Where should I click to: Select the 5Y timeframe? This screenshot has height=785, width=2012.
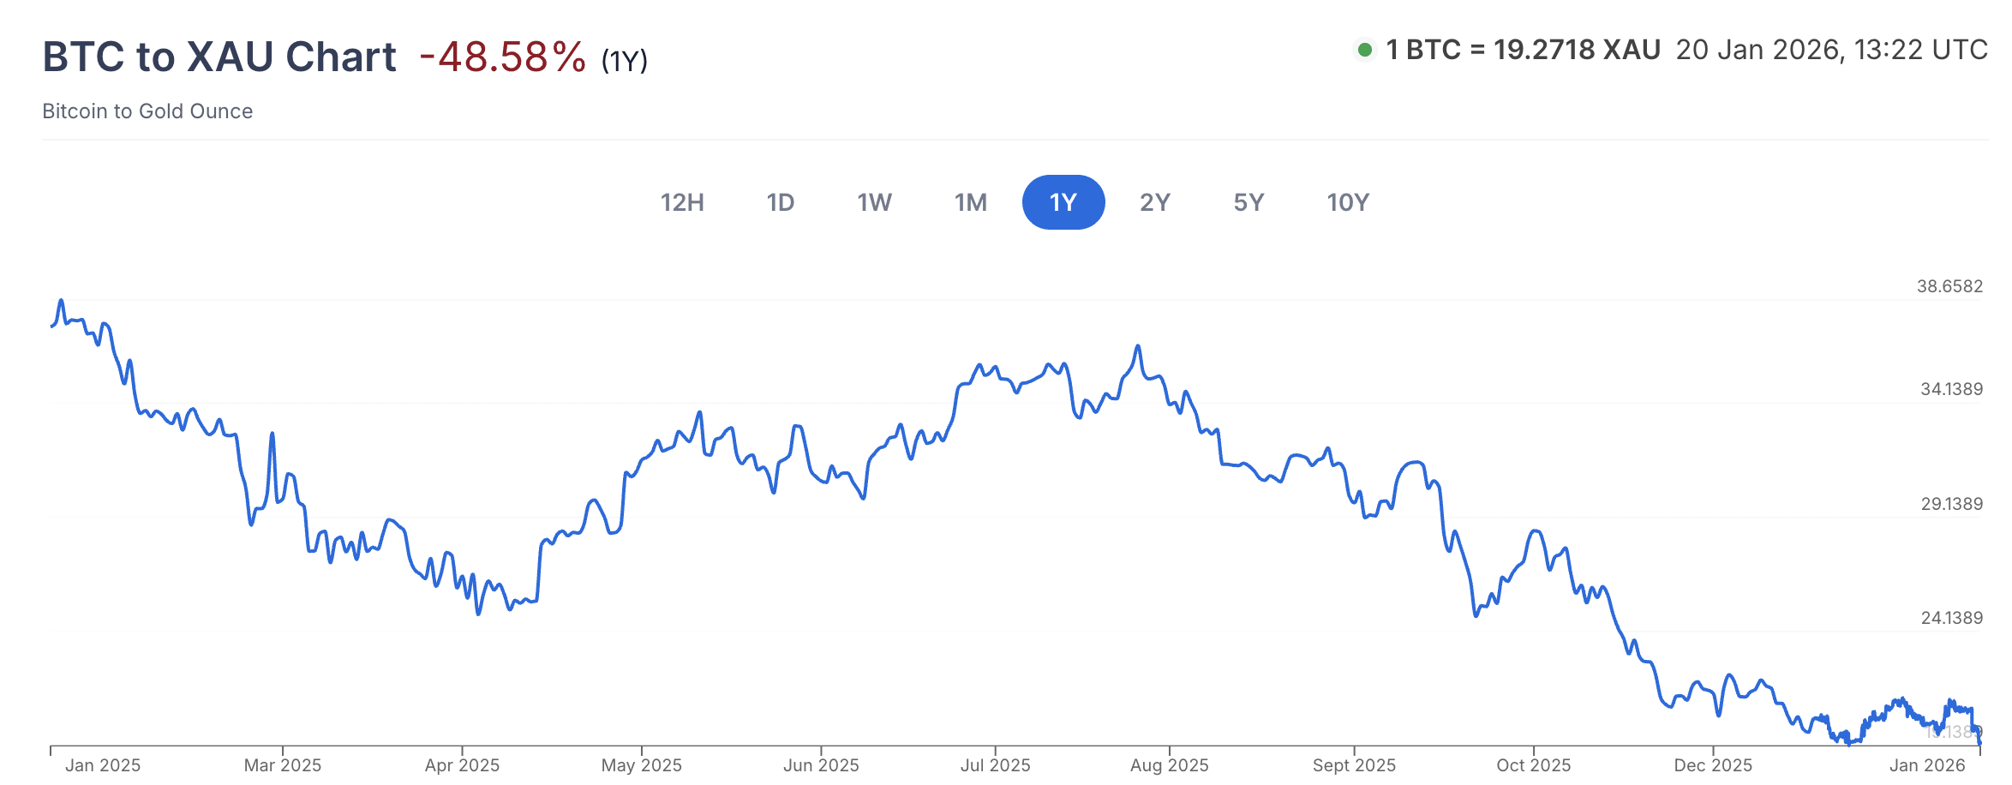coord(1249,202)
